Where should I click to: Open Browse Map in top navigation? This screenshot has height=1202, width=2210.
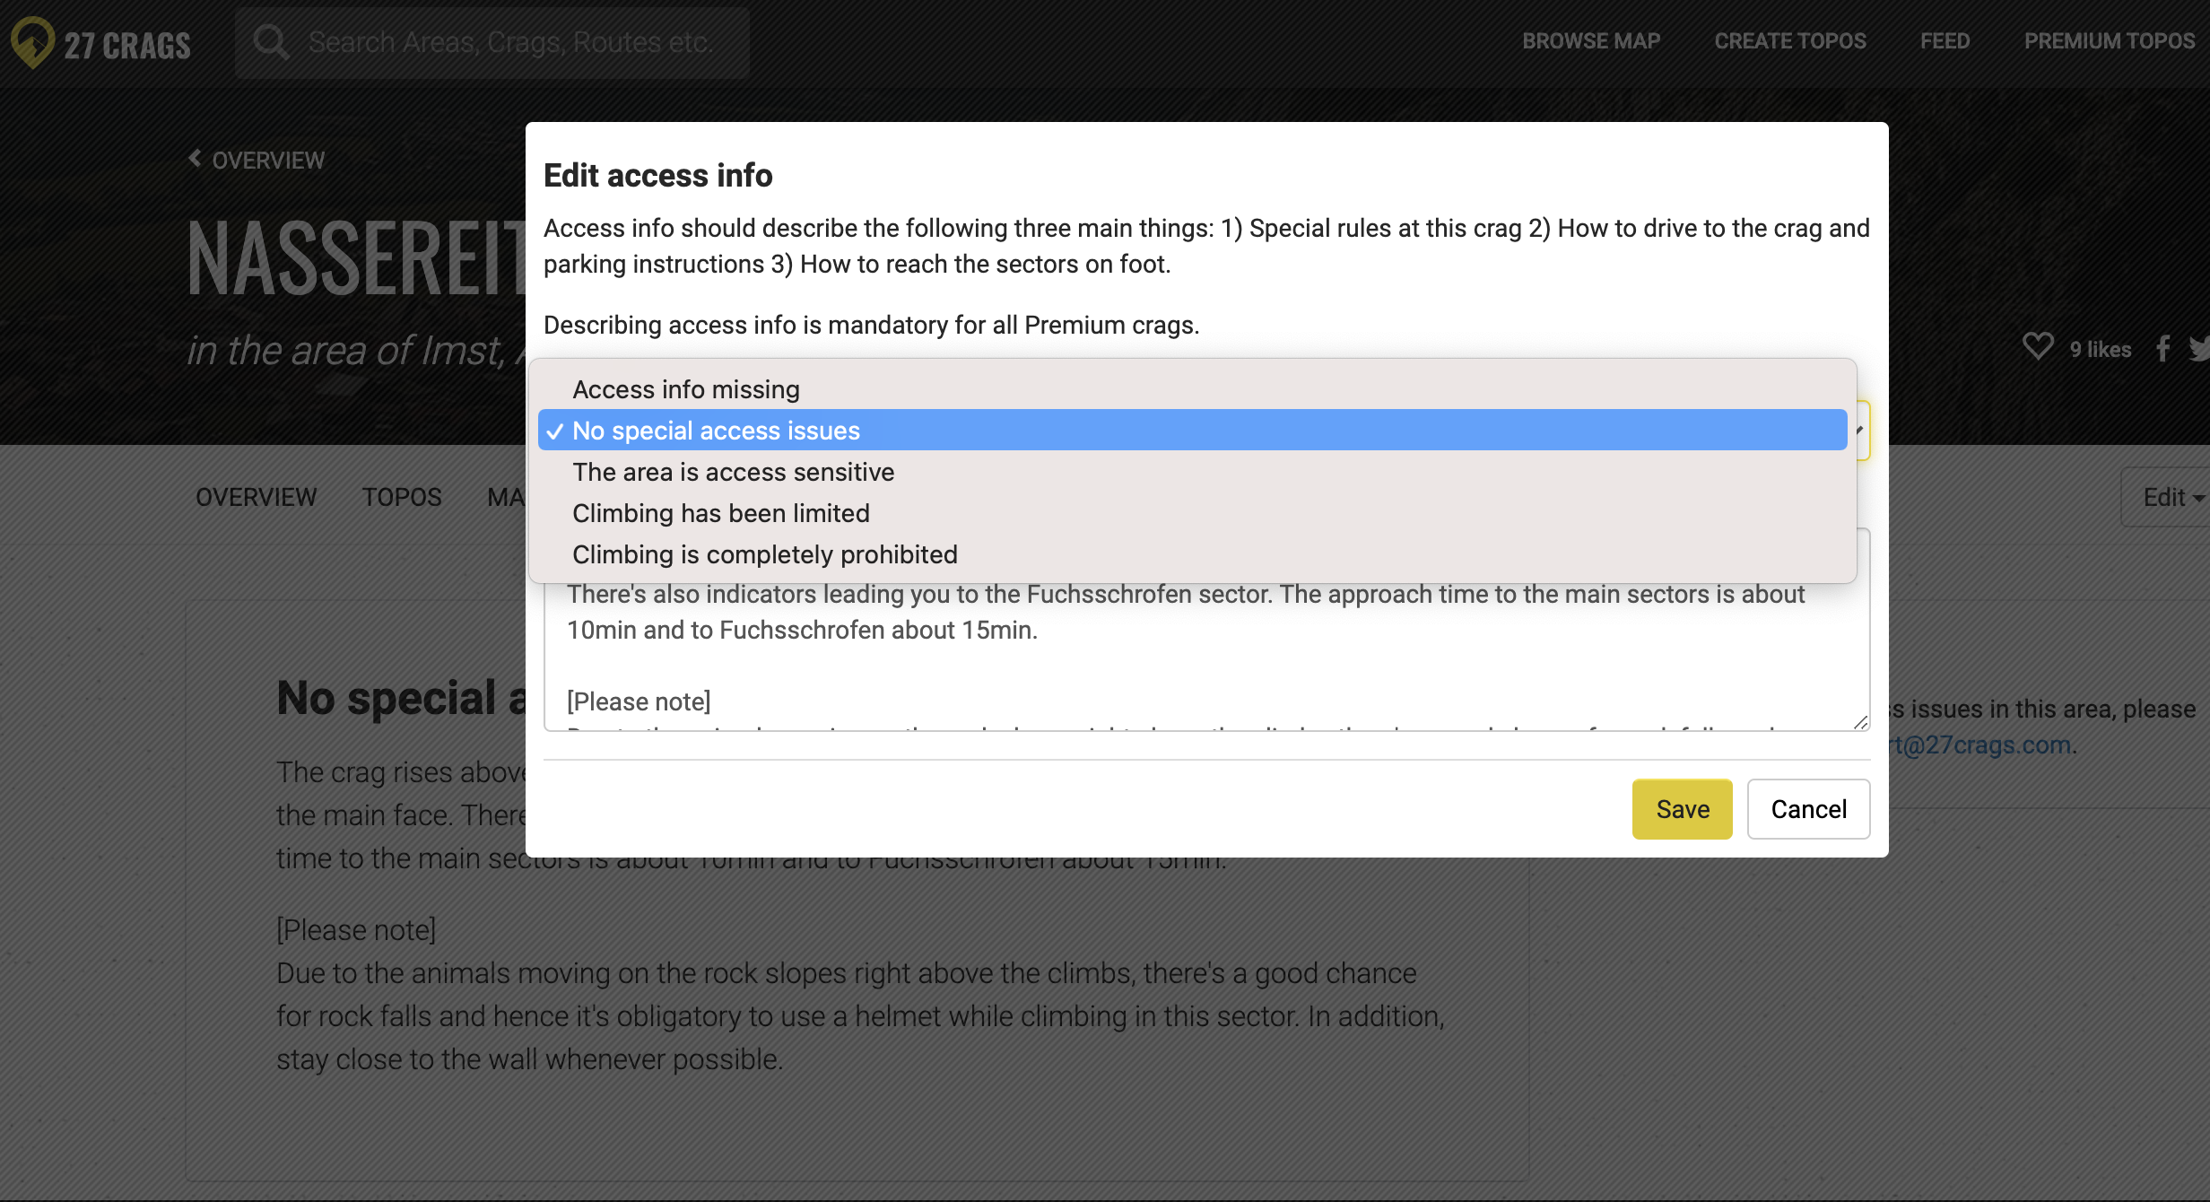1591,41
